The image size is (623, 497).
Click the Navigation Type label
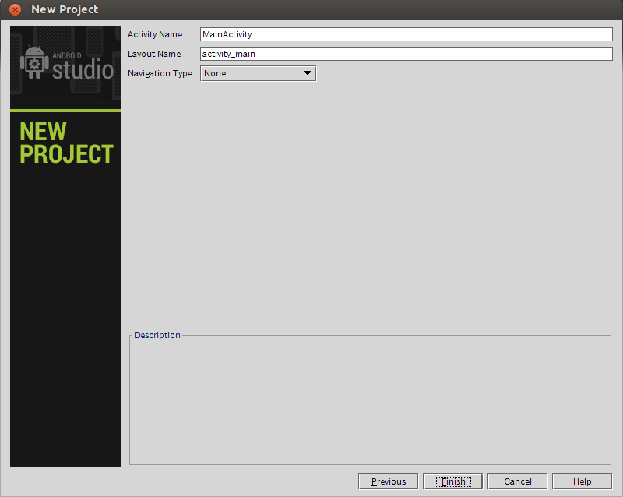[x=160, y=73]
